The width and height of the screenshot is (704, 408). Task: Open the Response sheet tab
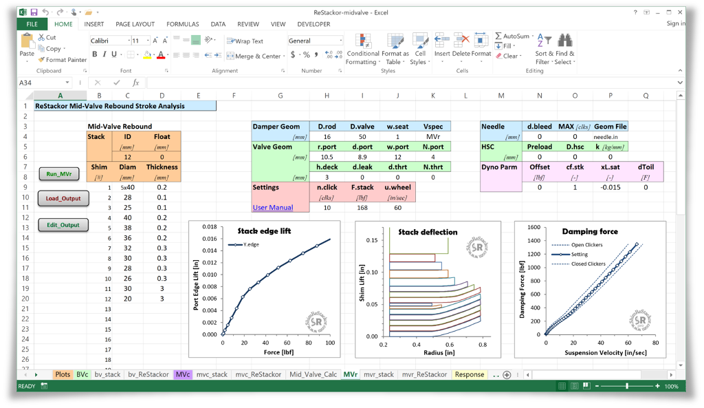(x=470, y=374)
